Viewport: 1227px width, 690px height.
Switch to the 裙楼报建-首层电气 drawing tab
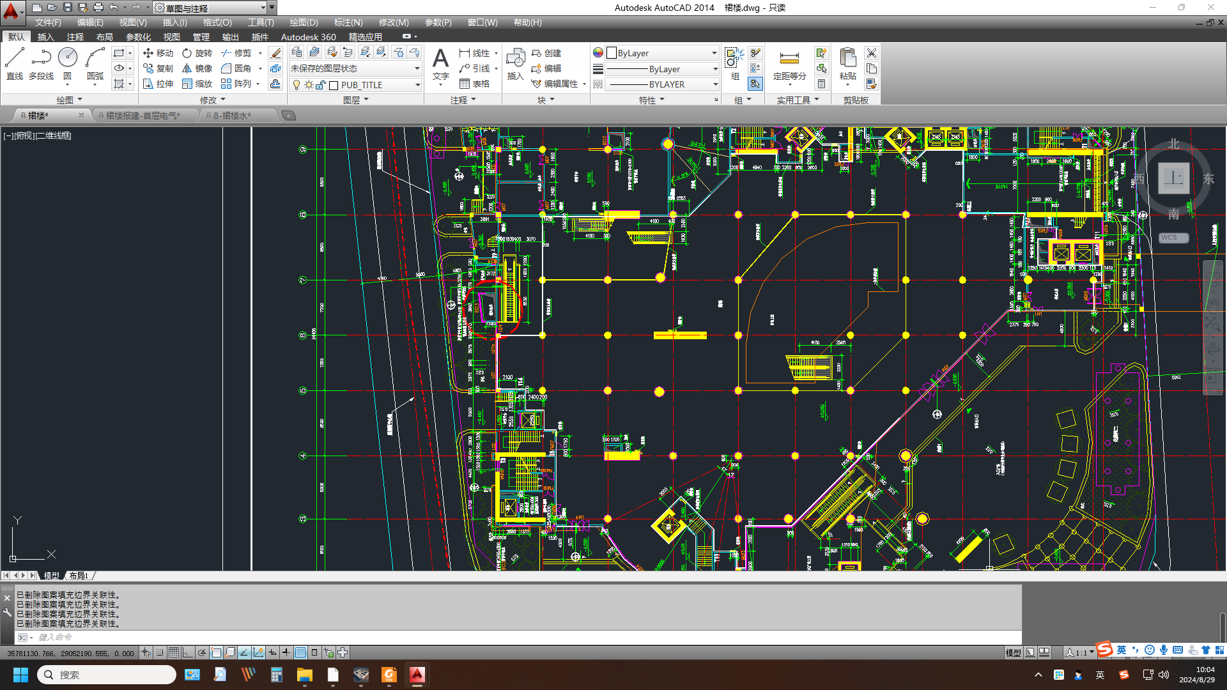[143, 116]
